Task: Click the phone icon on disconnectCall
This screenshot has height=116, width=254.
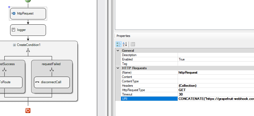Action: click(x=37, y=82)
